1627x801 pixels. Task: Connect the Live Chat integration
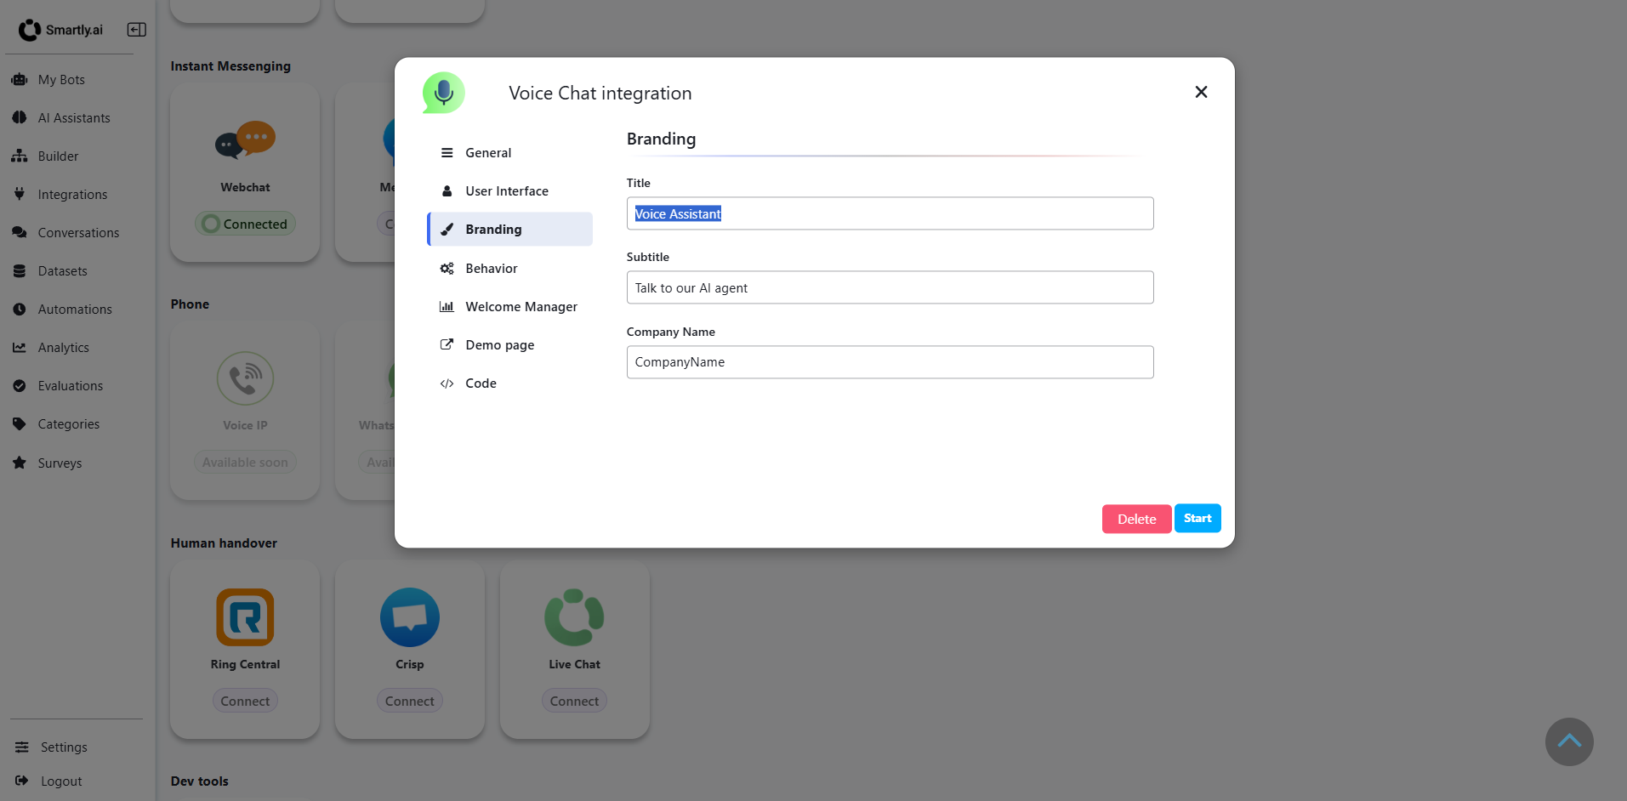(x=574, y=700)
